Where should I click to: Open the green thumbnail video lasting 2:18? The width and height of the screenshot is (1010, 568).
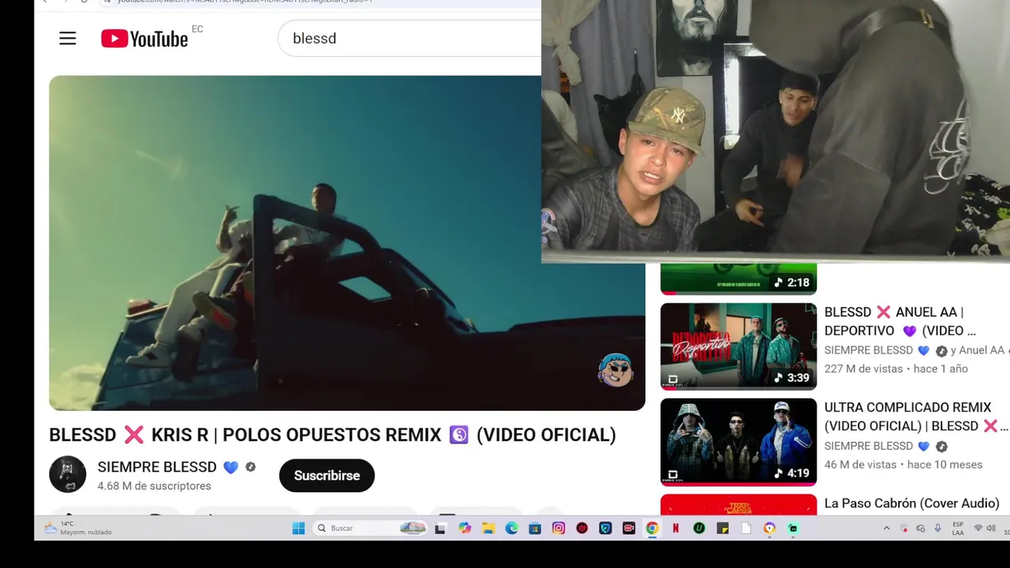click(739, 278)
